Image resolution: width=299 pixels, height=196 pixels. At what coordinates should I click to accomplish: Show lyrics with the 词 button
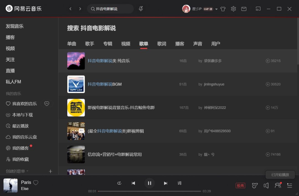(179, 183)
